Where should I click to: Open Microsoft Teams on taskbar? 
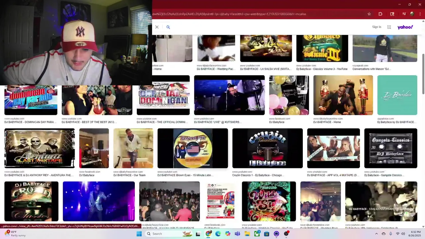237,234
